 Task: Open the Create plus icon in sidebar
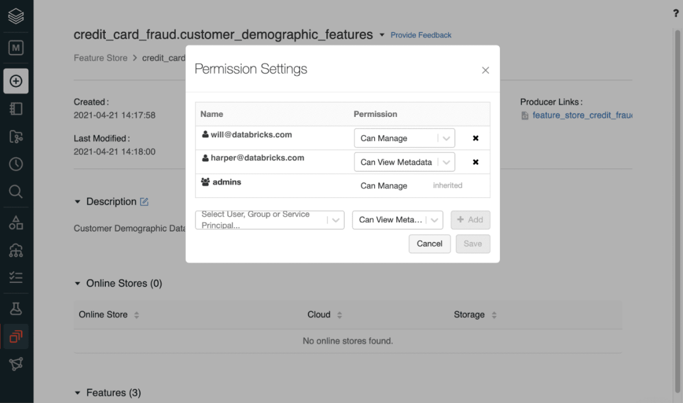pos(16,81)
